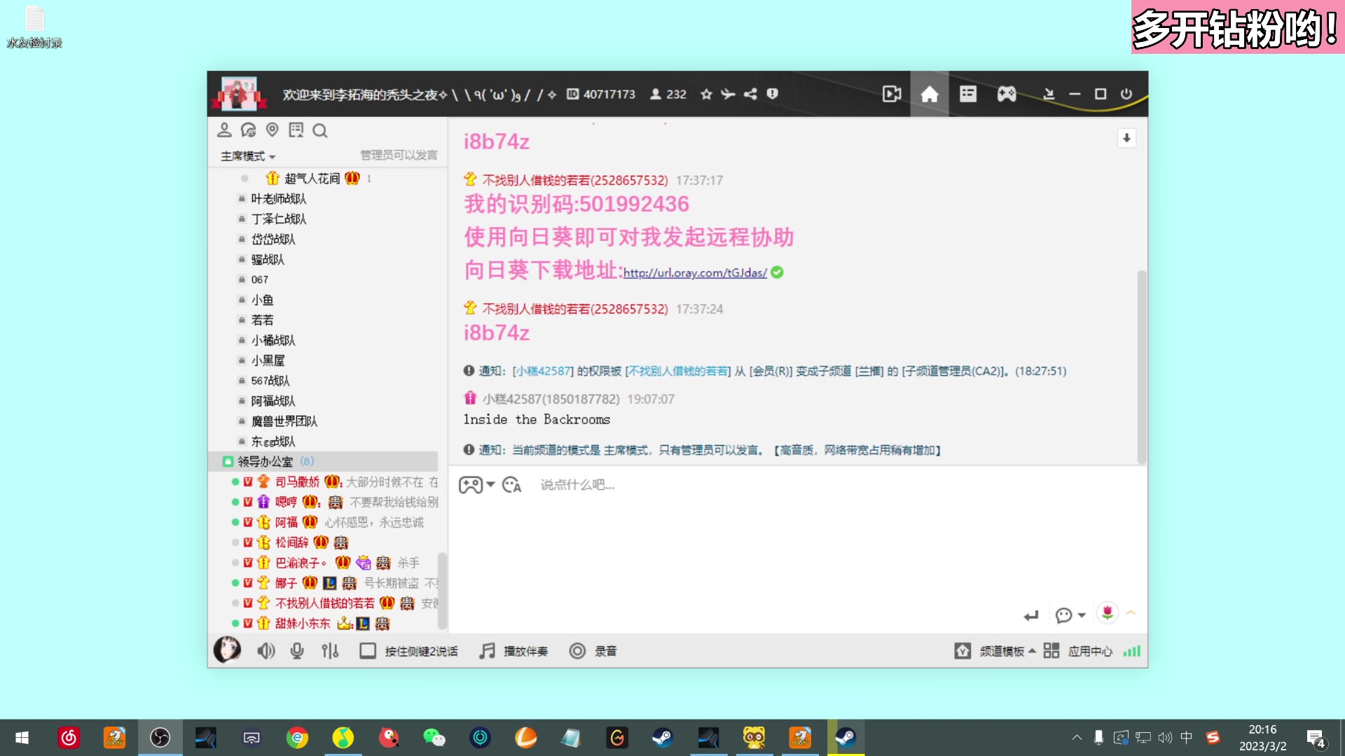Open the sunflower download link url.oray.com

click(694, 274)
